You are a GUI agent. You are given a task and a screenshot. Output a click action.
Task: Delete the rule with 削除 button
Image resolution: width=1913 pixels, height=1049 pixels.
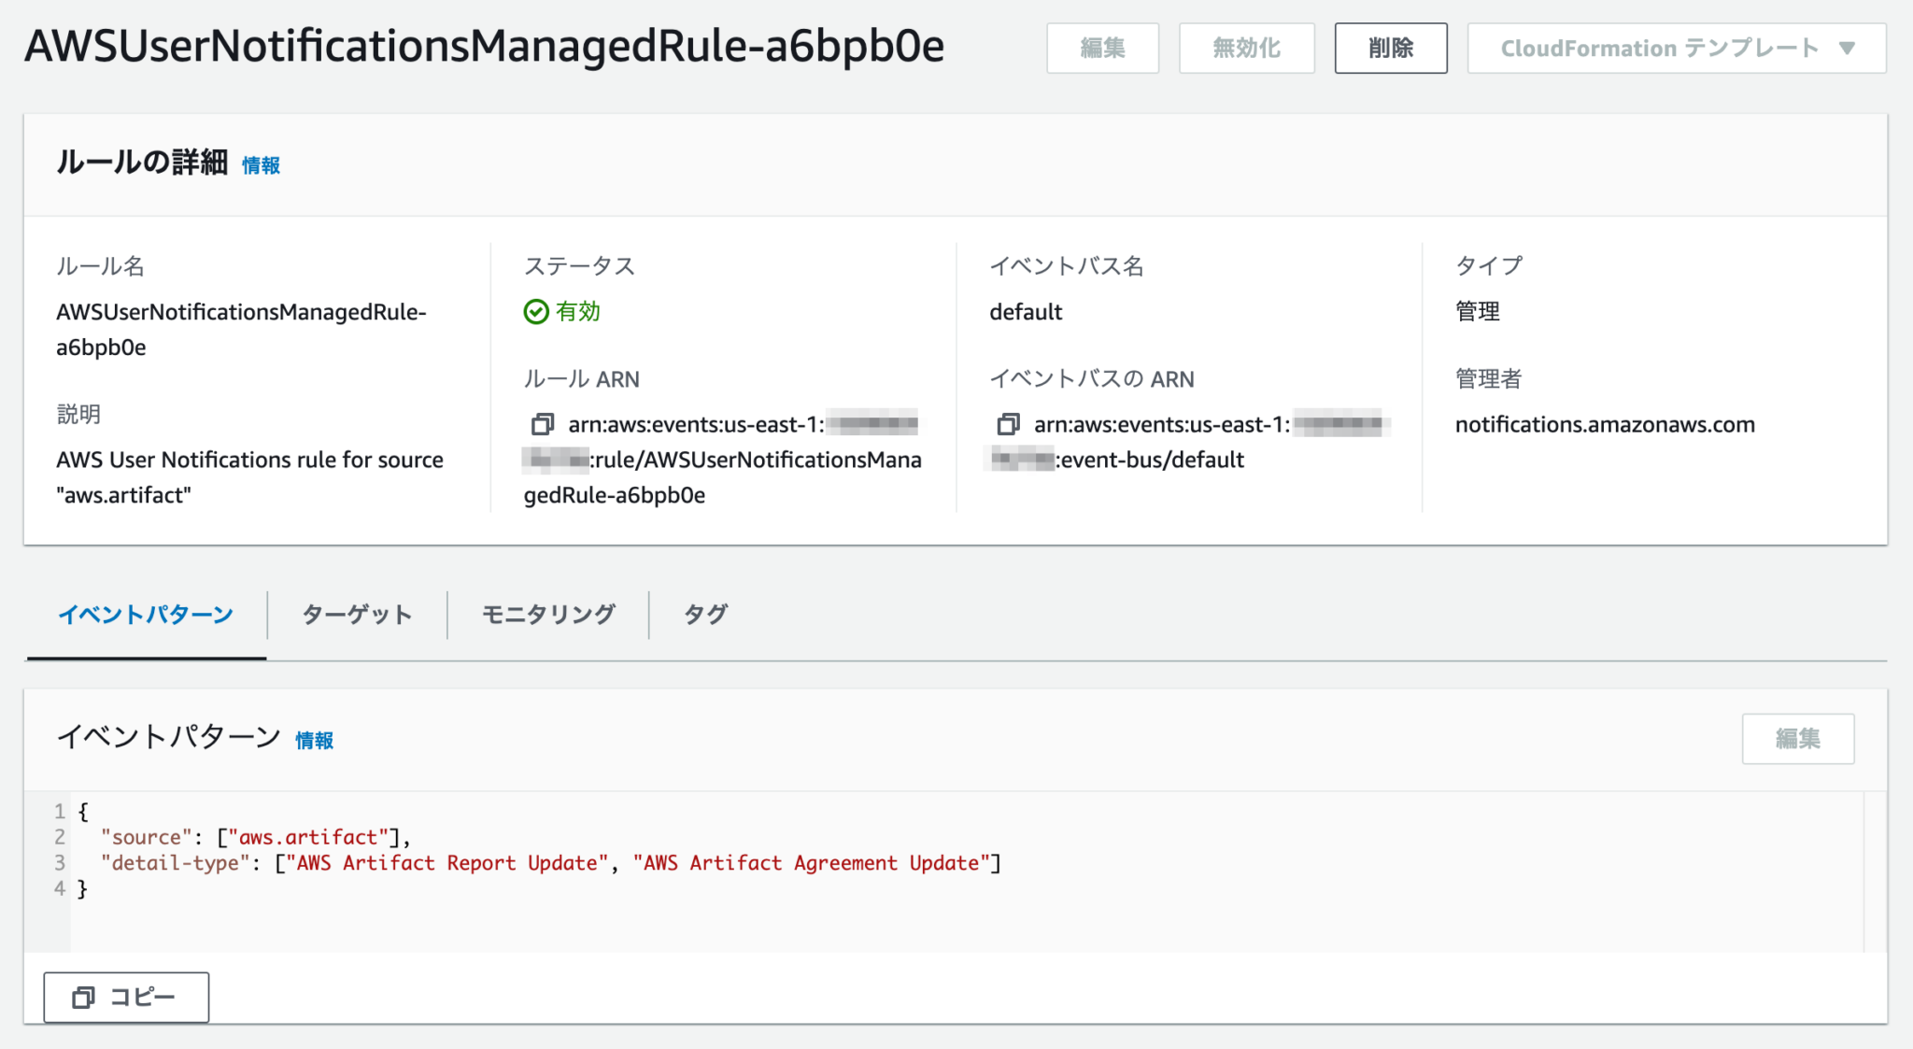(1391, 49)
